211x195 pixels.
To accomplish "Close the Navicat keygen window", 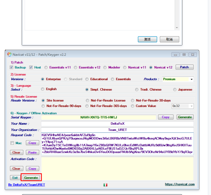I will pos(193,55).
